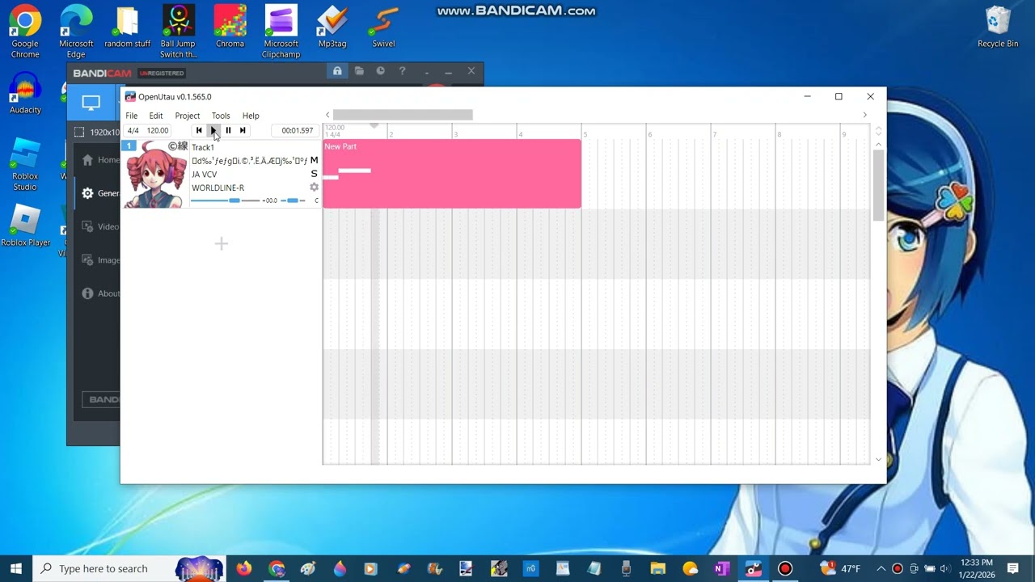Screen dimensions: 1035x582
Task: Open Swivel desktop shortcut
Action: (383, 27)
